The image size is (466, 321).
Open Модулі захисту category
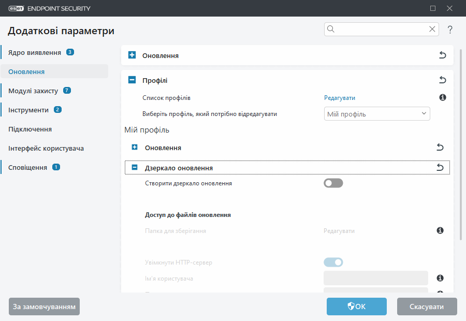33,91
